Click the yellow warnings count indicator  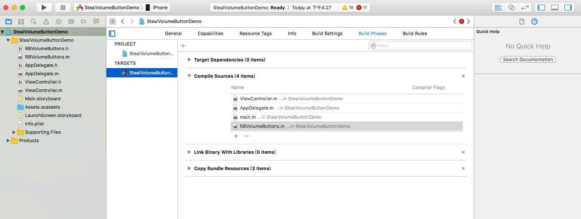click(x=348, y=8)
